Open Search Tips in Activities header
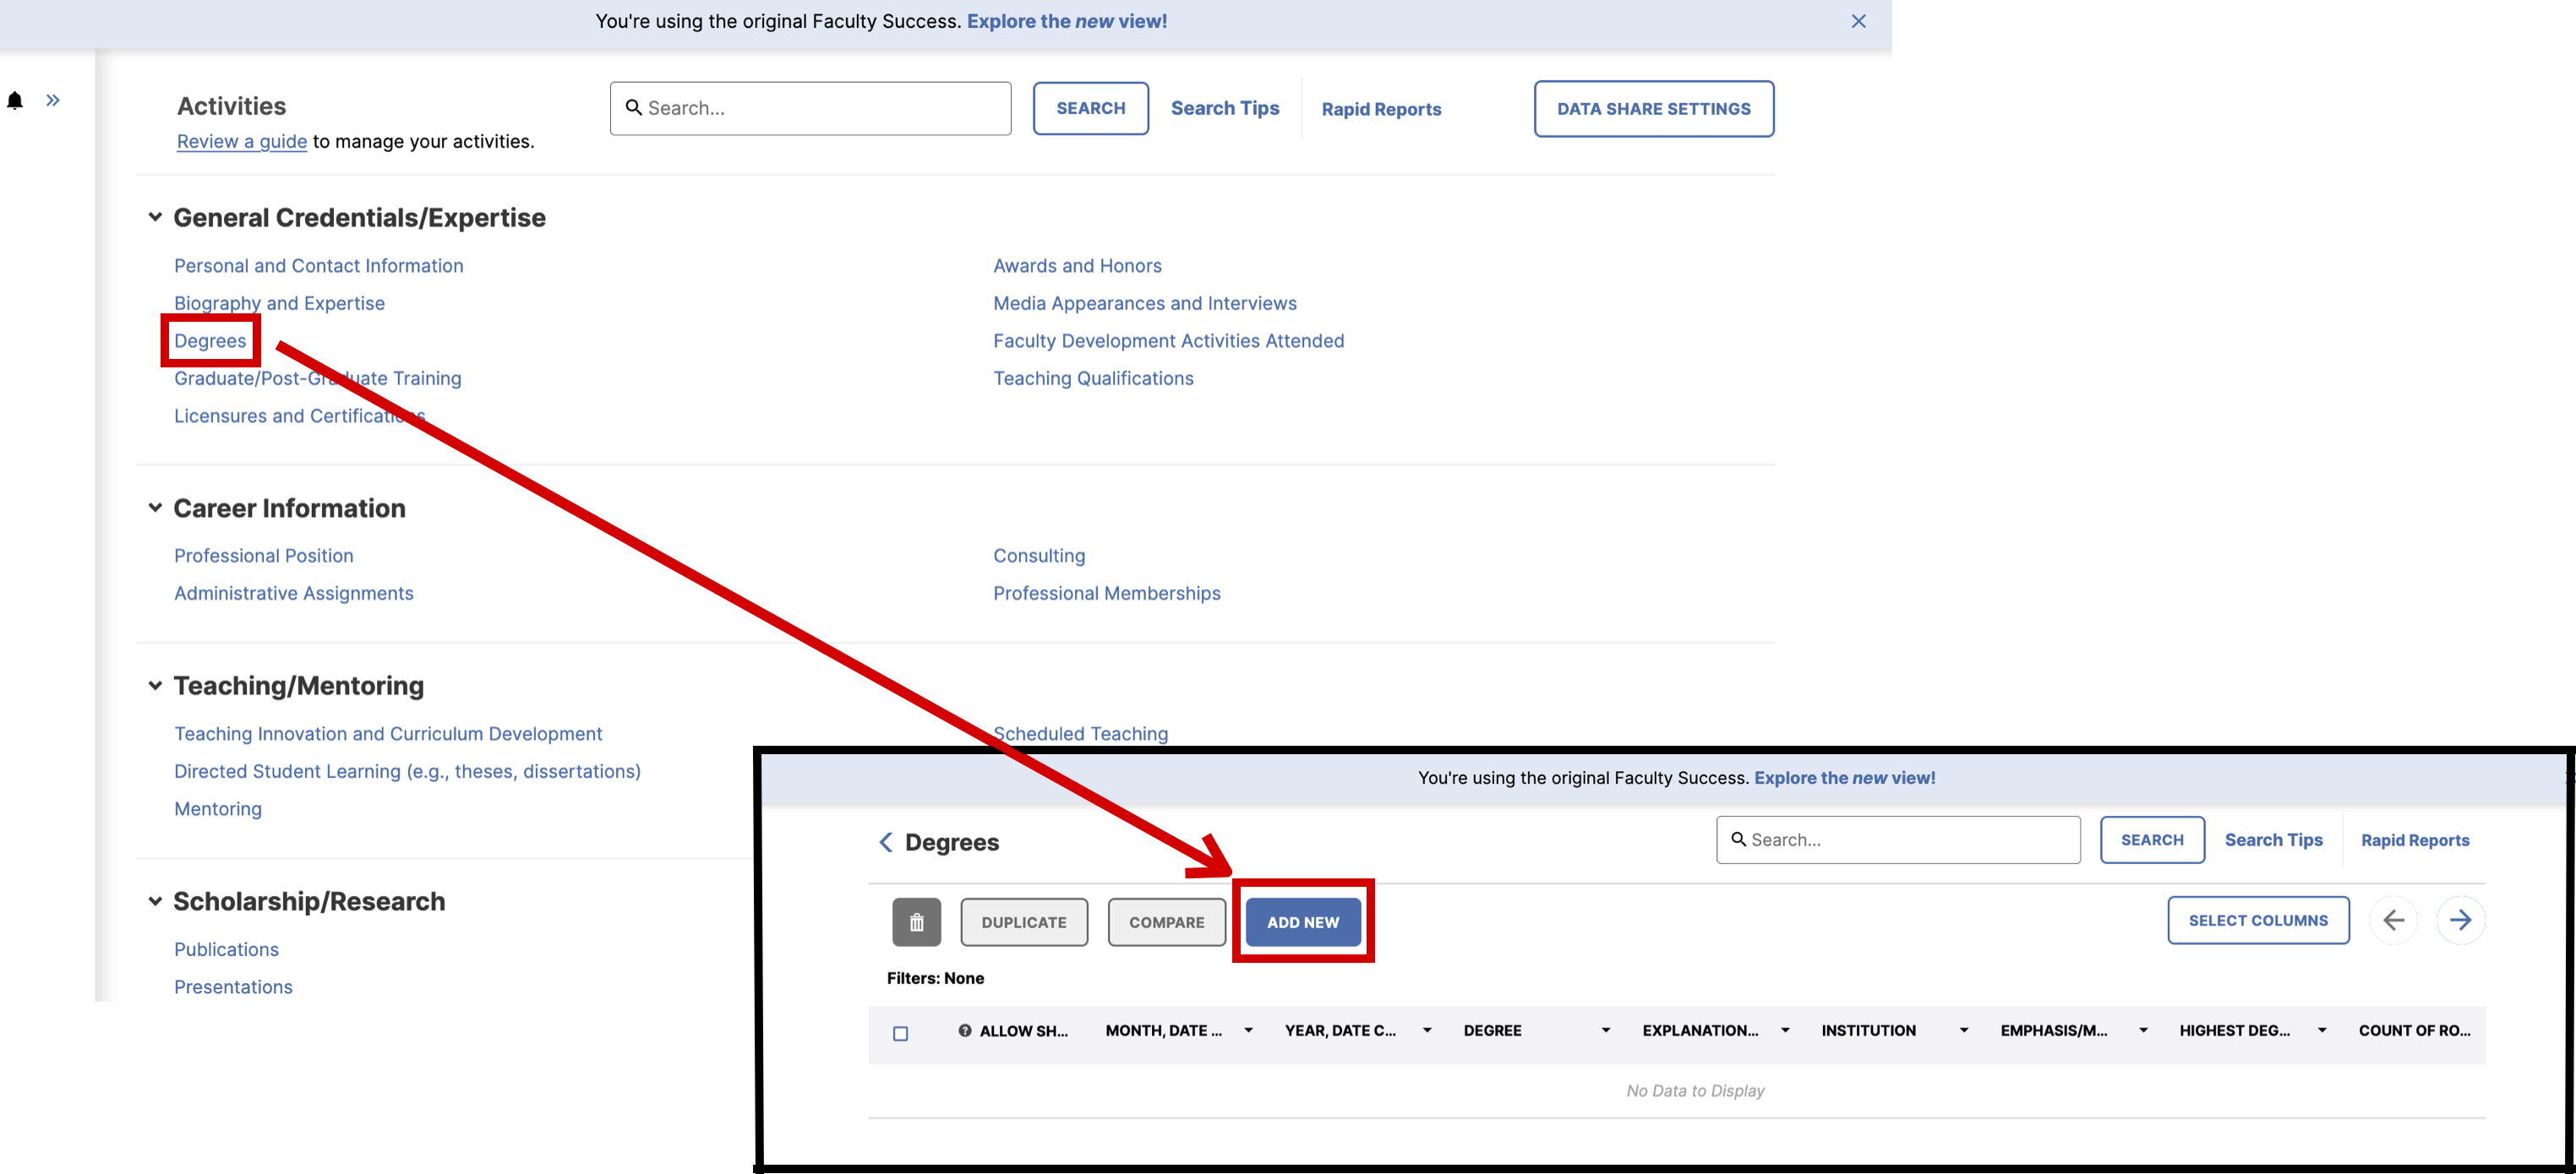The height and width of the screenshot is (1174, 2576). point(1225,108)
